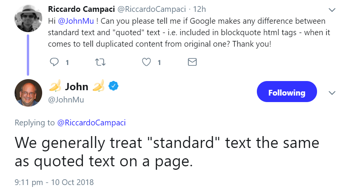Reply to Riccardo's tweet
The image size is (355, 190).
55,62
